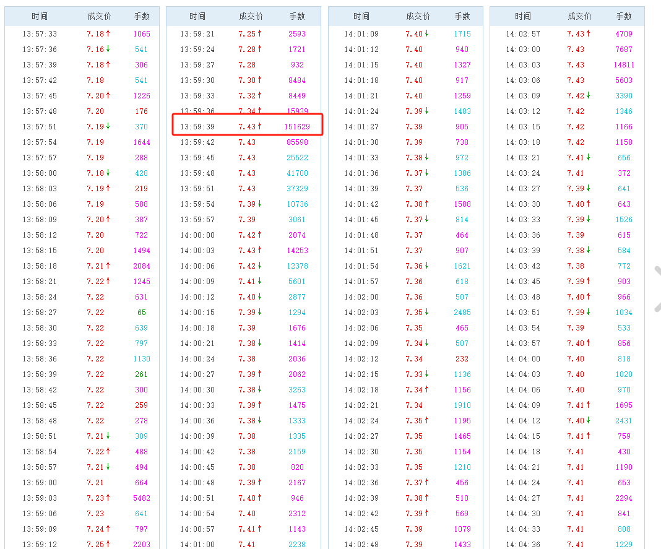Viewport: 661px width, 549px height.
Task: Select volume 14811
Action: [624, 64]
